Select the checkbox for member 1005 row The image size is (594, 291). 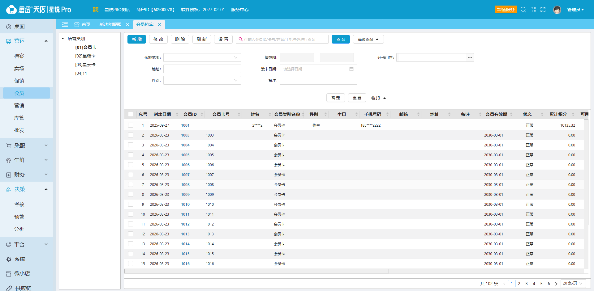pyautogui.click(x=131, y=155)
